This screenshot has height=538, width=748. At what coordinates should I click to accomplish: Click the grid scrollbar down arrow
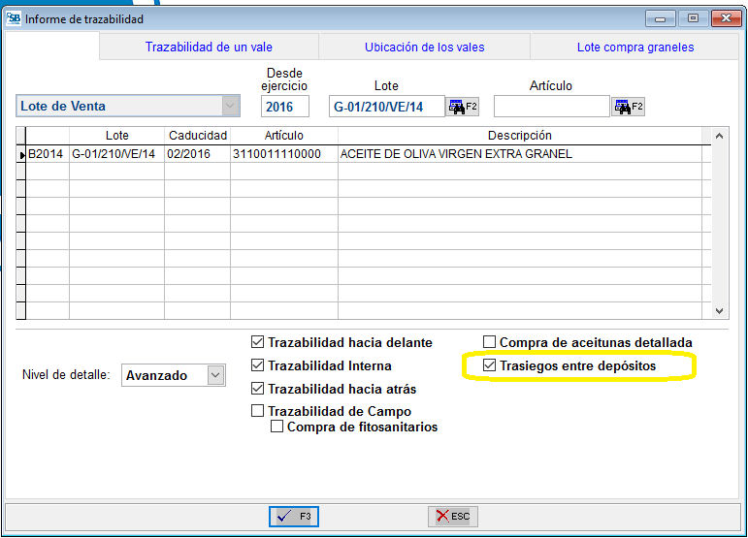tap(719, 311)
